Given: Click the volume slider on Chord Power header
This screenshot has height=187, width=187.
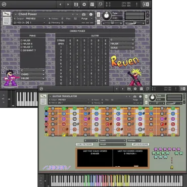Looking at the screenshot, I should 134,23.
